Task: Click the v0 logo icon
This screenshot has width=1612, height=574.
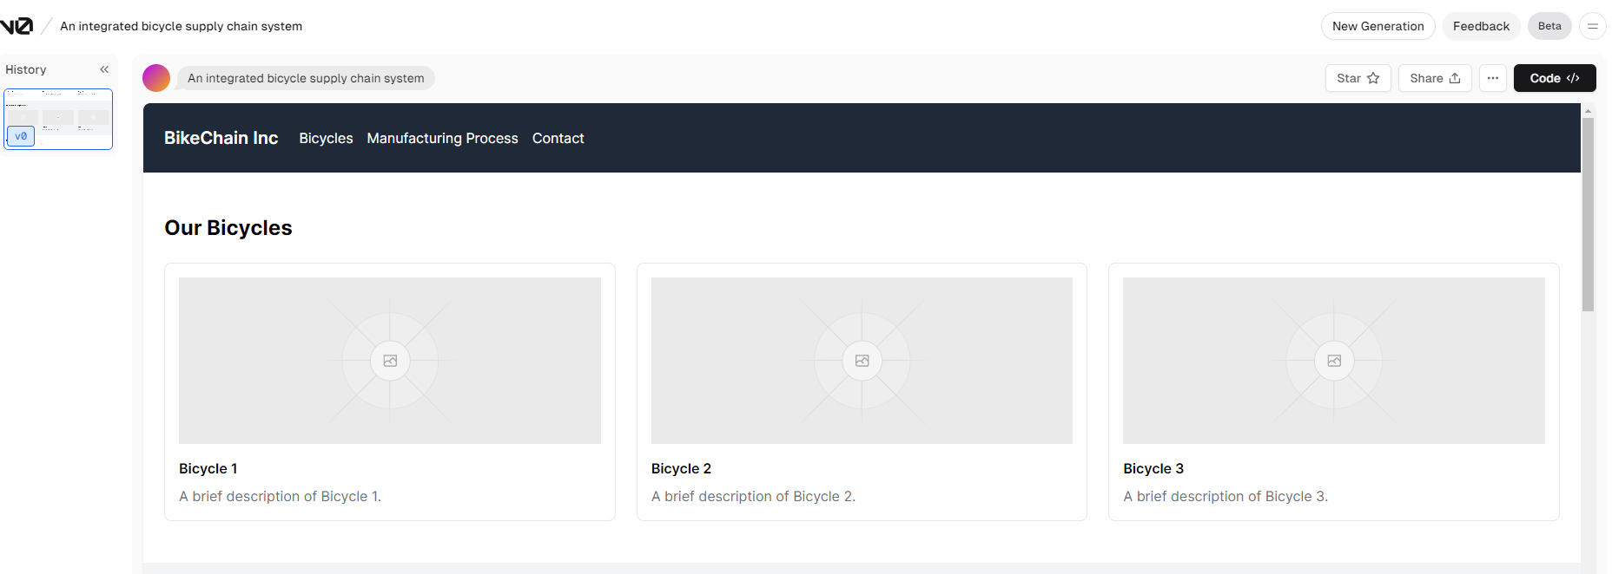Action: [17, 26]
